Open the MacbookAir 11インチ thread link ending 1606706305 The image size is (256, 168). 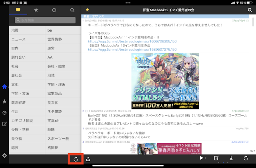132,41
